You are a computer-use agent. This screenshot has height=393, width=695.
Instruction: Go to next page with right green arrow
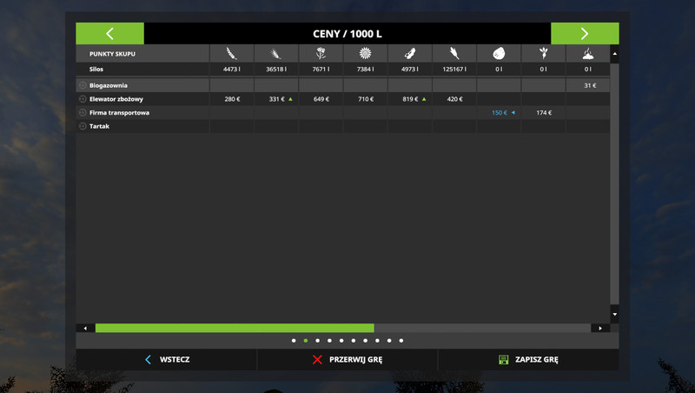(x=585, y=34)
